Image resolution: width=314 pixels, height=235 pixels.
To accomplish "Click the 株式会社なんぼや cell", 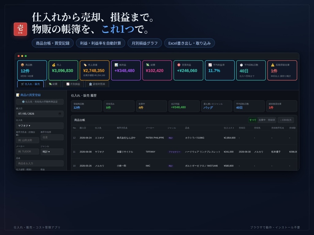I will click(126, 138).
